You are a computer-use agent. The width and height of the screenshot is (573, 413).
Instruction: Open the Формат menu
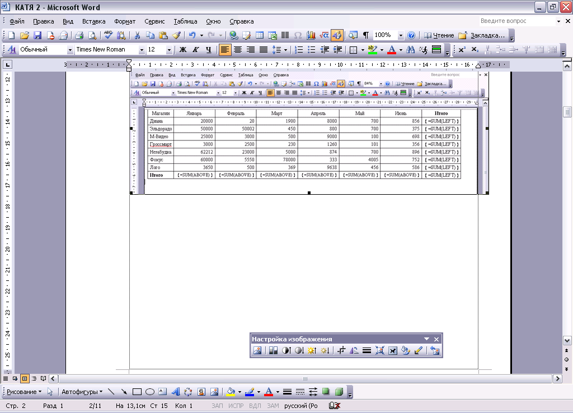(x=125, y=22)
